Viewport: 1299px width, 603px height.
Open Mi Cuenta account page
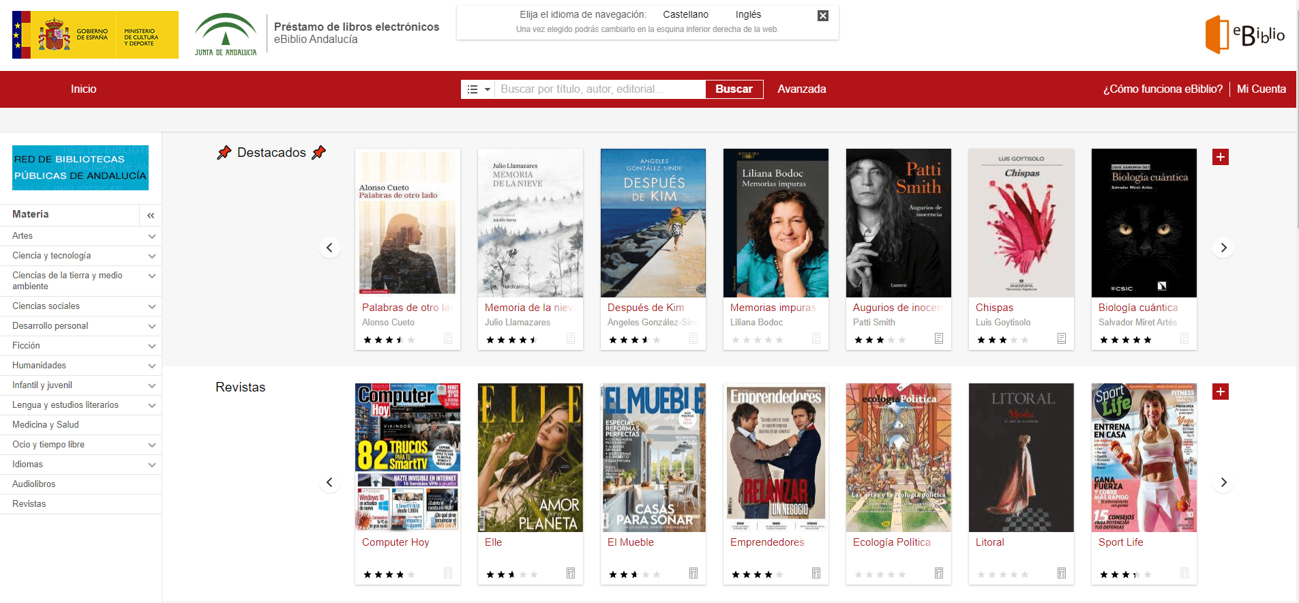click(x=1261, y=89)
